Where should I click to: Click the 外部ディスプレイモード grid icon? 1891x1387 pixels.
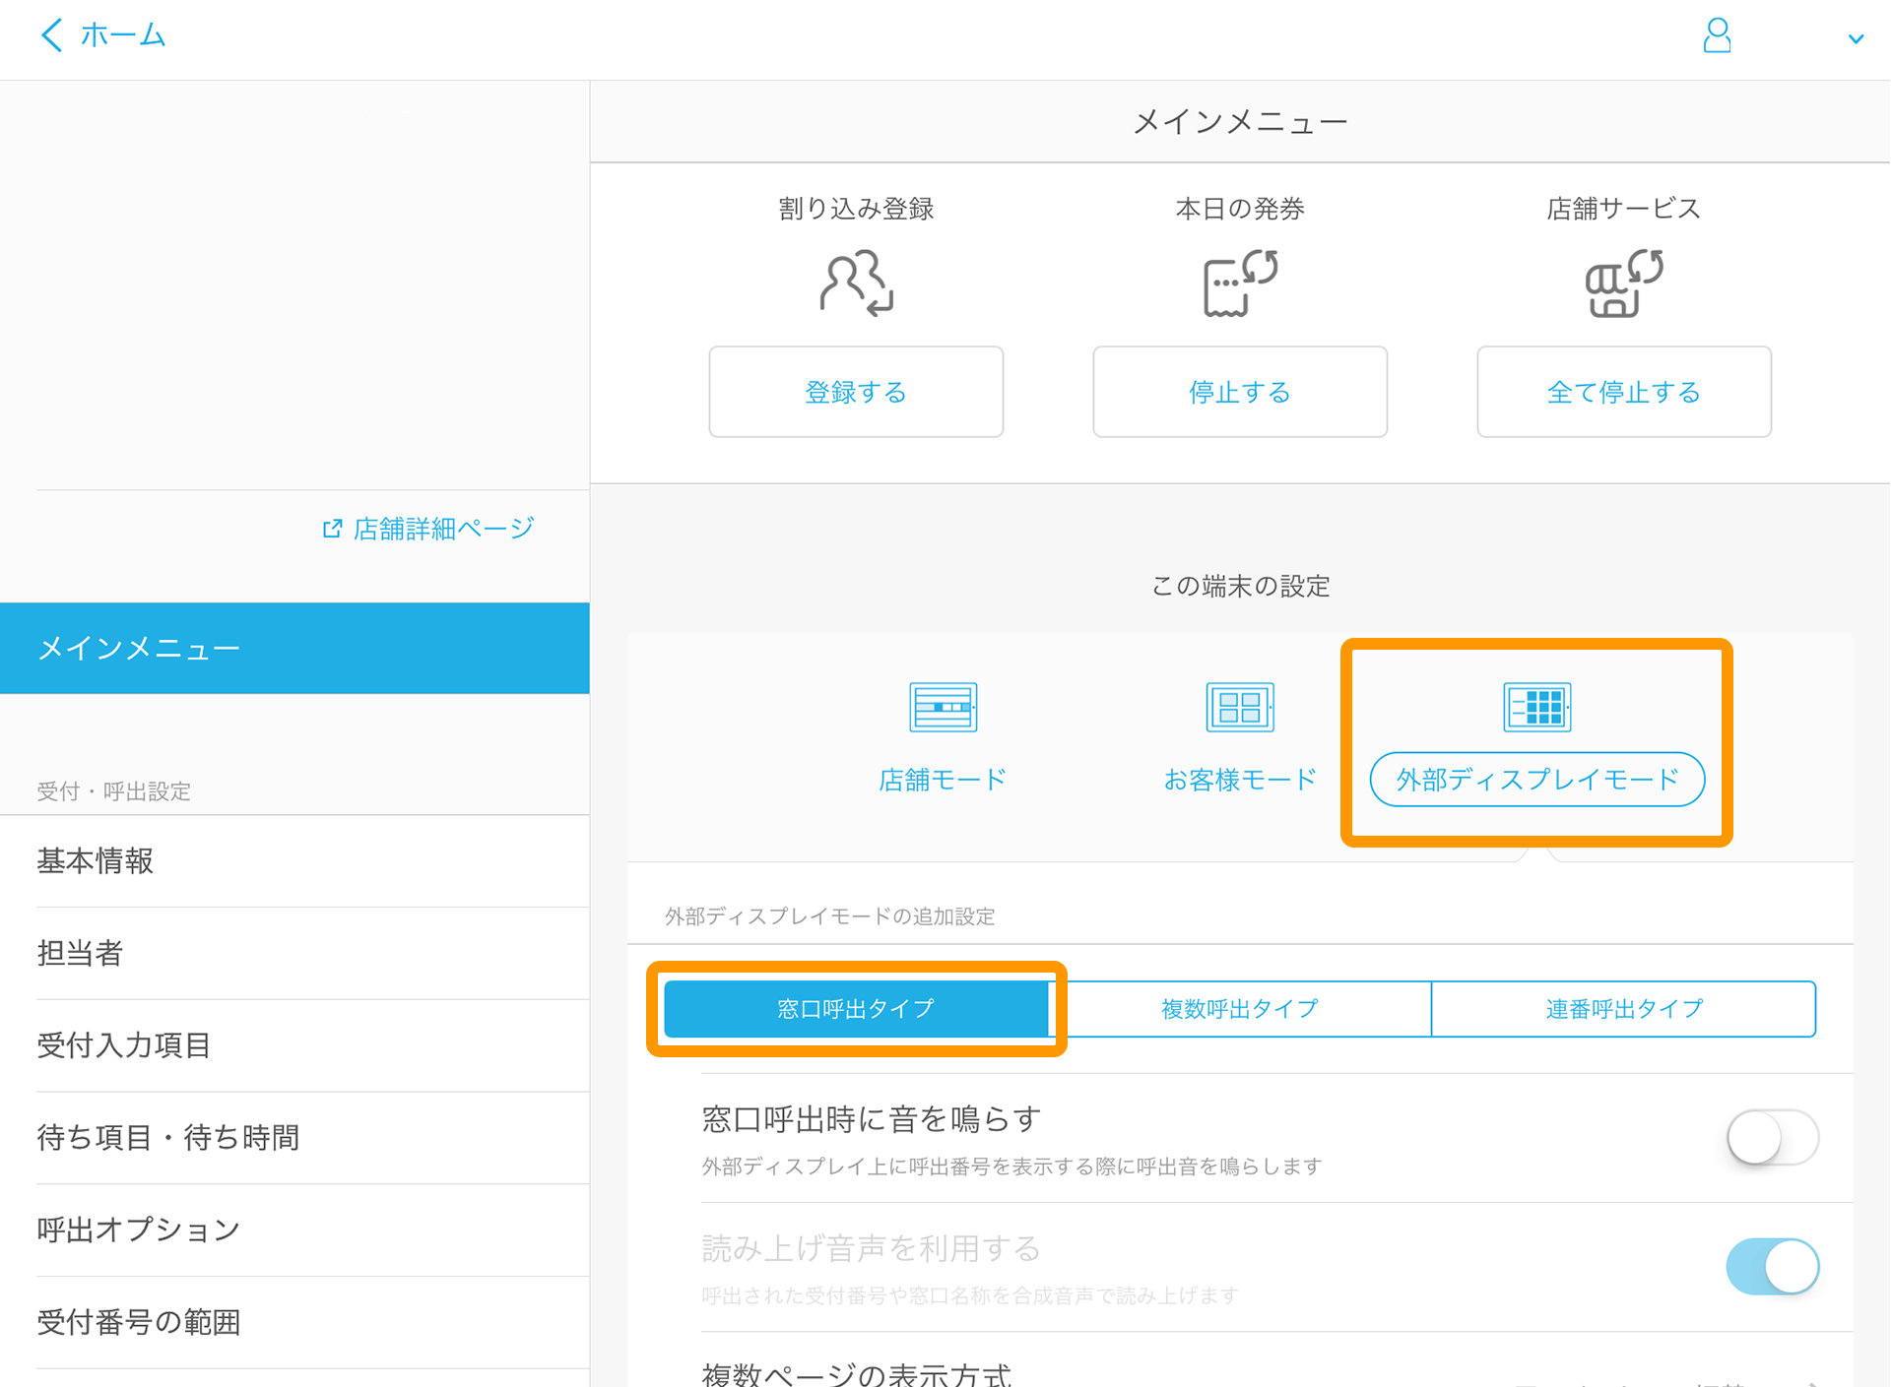(x=1536, y=707)
